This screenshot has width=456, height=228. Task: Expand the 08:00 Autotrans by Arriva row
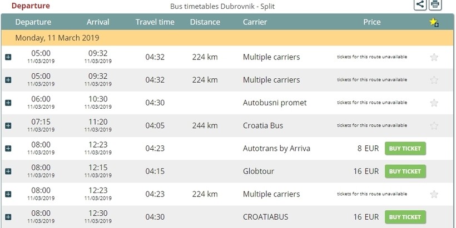[x=8, y=148]
